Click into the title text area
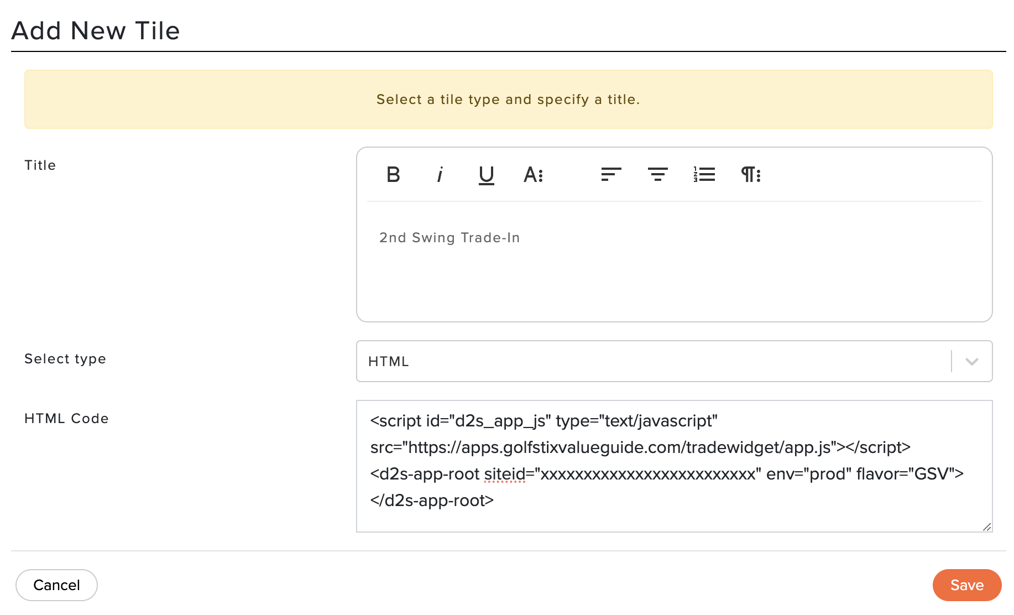 (x=674, y=260)
